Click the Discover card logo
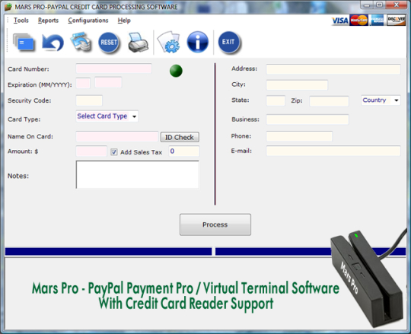This screenshot has width=411, height=334. pos(396,21)
